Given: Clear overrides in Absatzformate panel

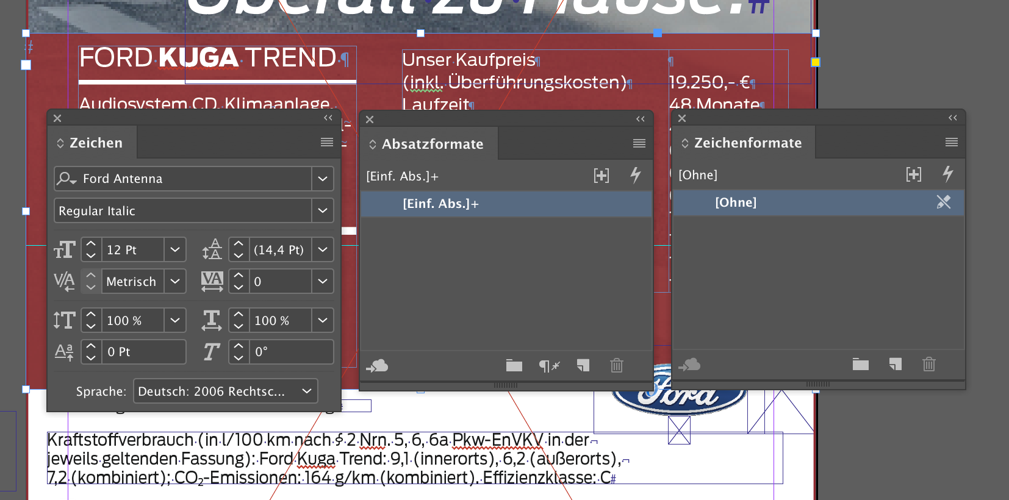Looking at the screenshot, I should pyautogui.click(x=549, y=366).
